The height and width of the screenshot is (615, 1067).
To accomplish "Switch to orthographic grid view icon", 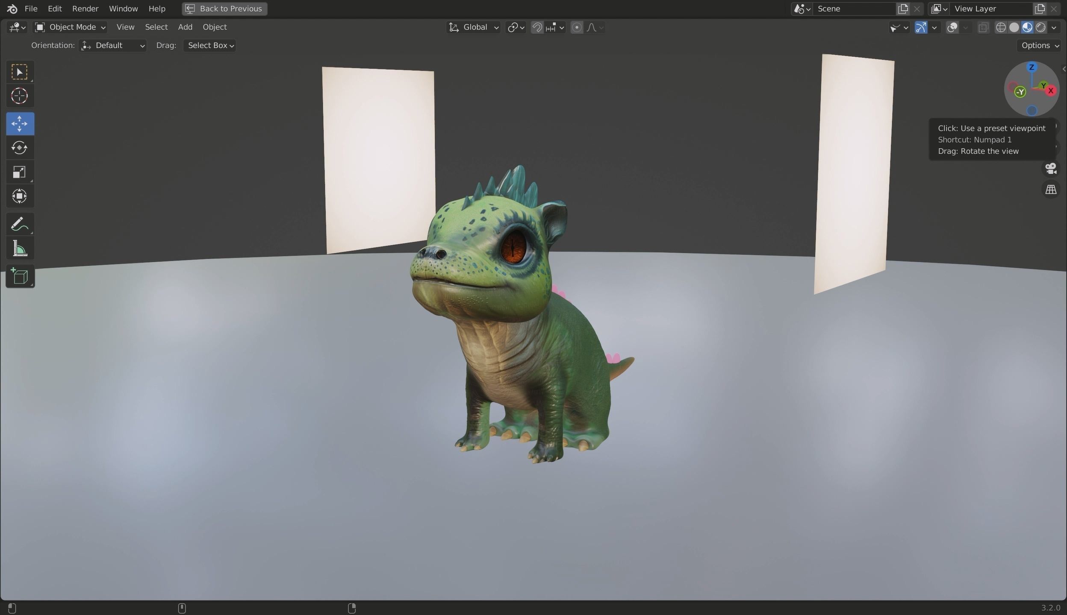I will [x=1051, y=190].
